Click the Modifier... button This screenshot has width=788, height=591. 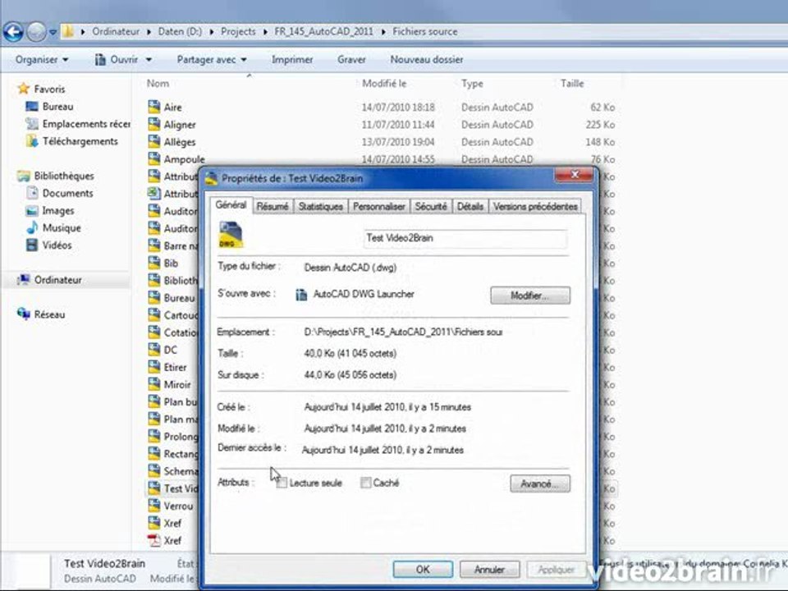pos(530,295)
